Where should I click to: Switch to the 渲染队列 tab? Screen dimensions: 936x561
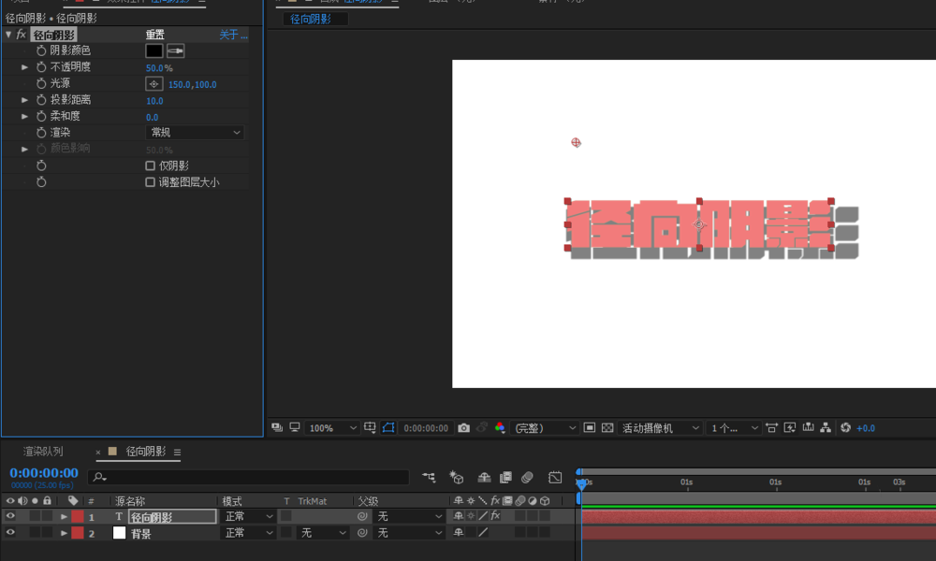click(x=43, y=452)
